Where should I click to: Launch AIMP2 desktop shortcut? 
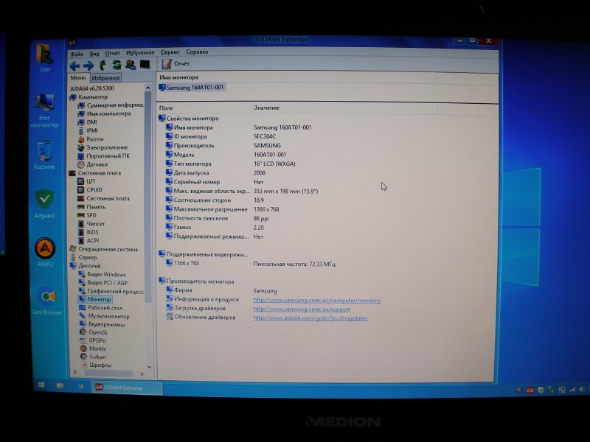[x=45, y=250]
